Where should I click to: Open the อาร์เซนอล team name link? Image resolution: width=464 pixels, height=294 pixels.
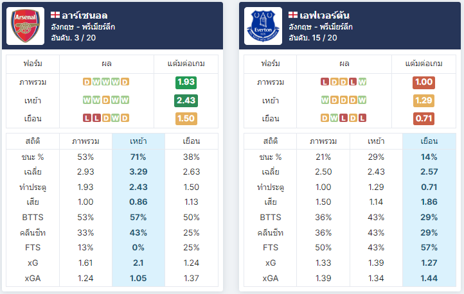85,15
